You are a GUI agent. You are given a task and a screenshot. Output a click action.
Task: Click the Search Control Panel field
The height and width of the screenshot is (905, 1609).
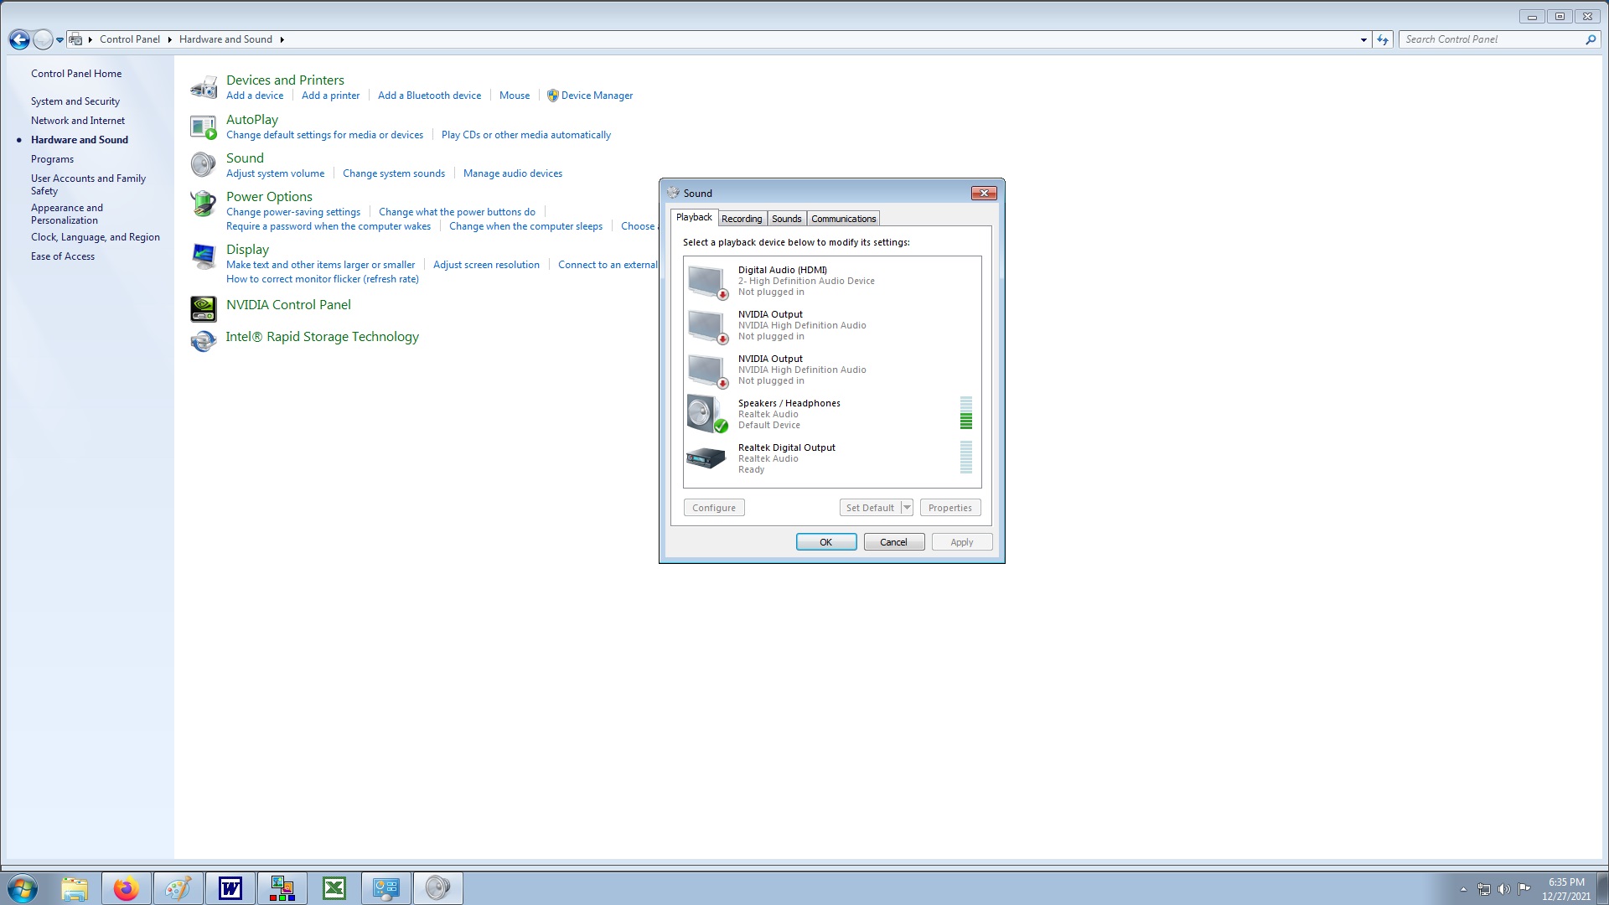(x=1492, y=39)
